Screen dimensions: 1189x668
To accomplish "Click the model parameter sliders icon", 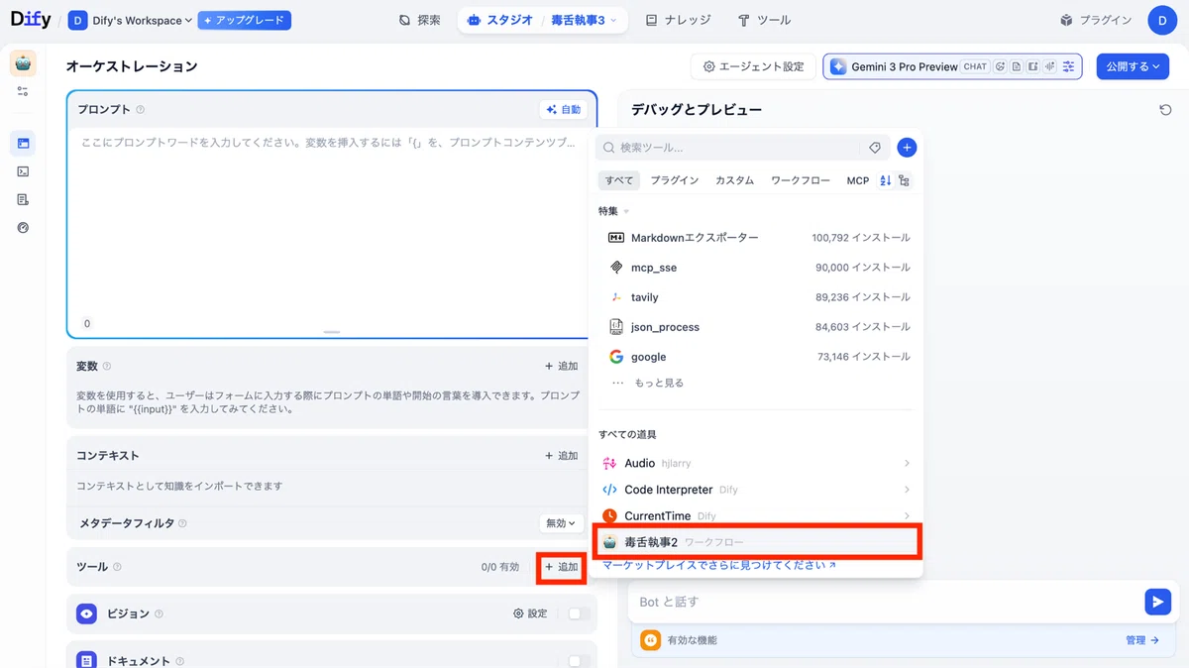I will click(1068, 66).
